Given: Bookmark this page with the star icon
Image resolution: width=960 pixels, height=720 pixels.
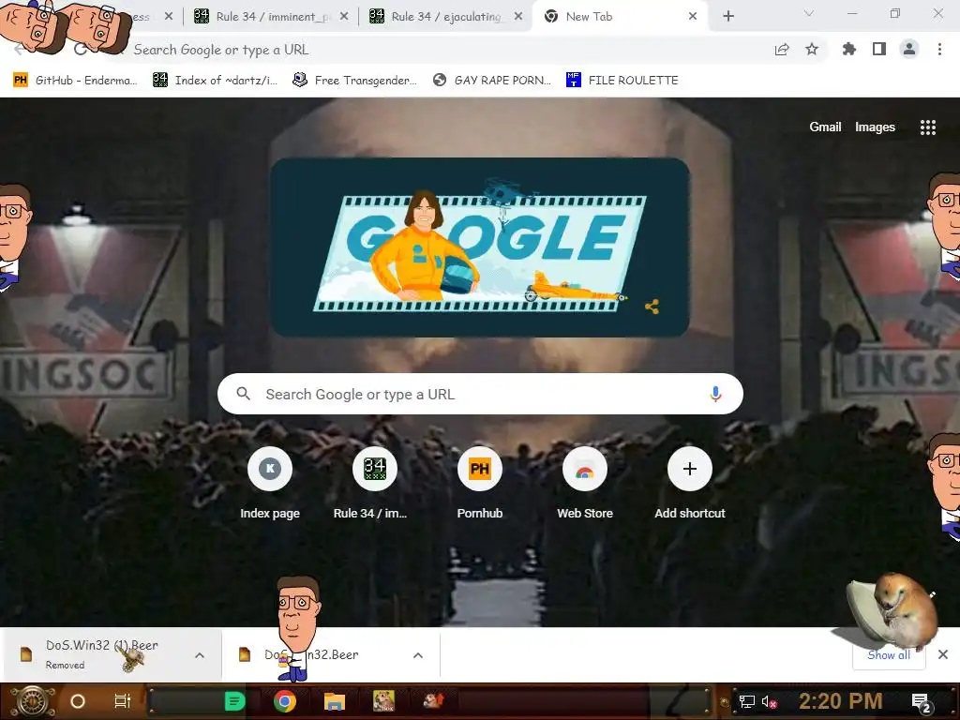Looking at the screenshot, I should (x=812, y=50).
